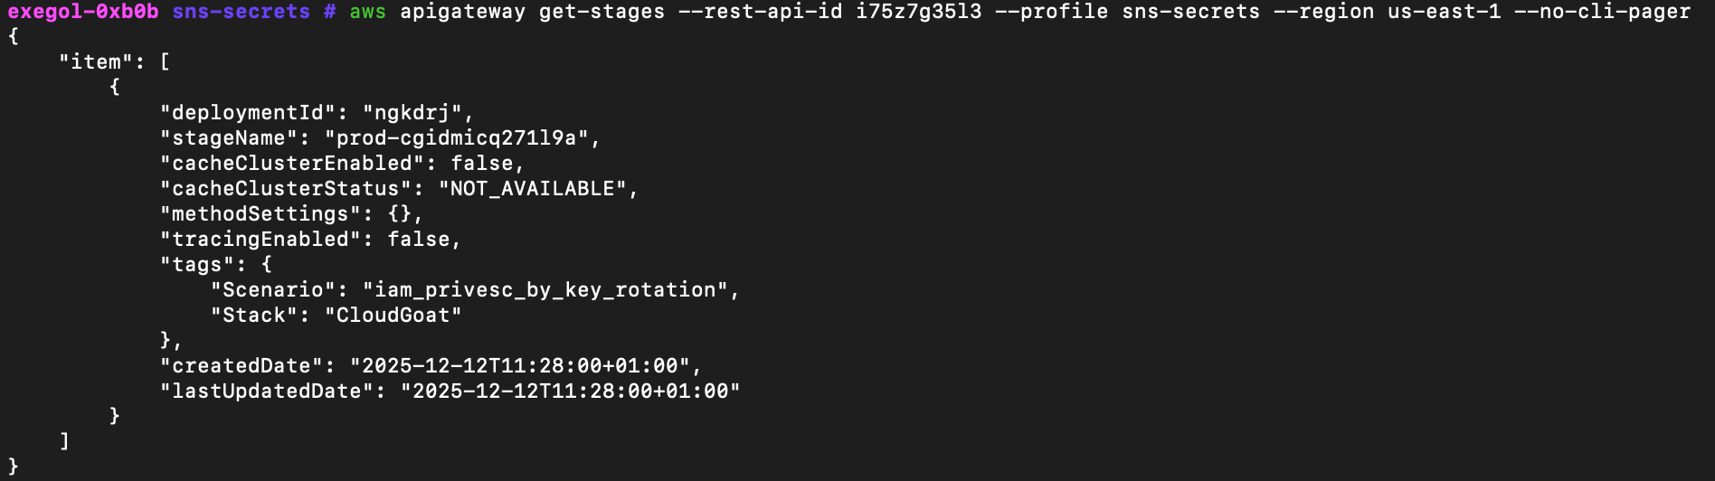Click the --no-cli-pager flag
This screenshot has width=1715, height=481.
(x=1602, y=12)
